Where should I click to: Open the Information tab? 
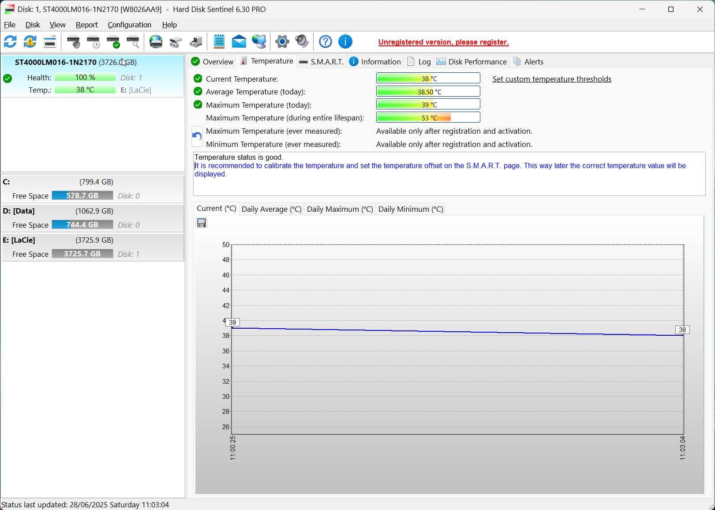tap(375, 62)
